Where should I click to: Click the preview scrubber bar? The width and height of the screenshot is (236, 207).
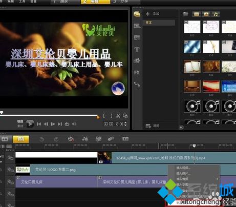pyautogui.click(x=49, y=116)
